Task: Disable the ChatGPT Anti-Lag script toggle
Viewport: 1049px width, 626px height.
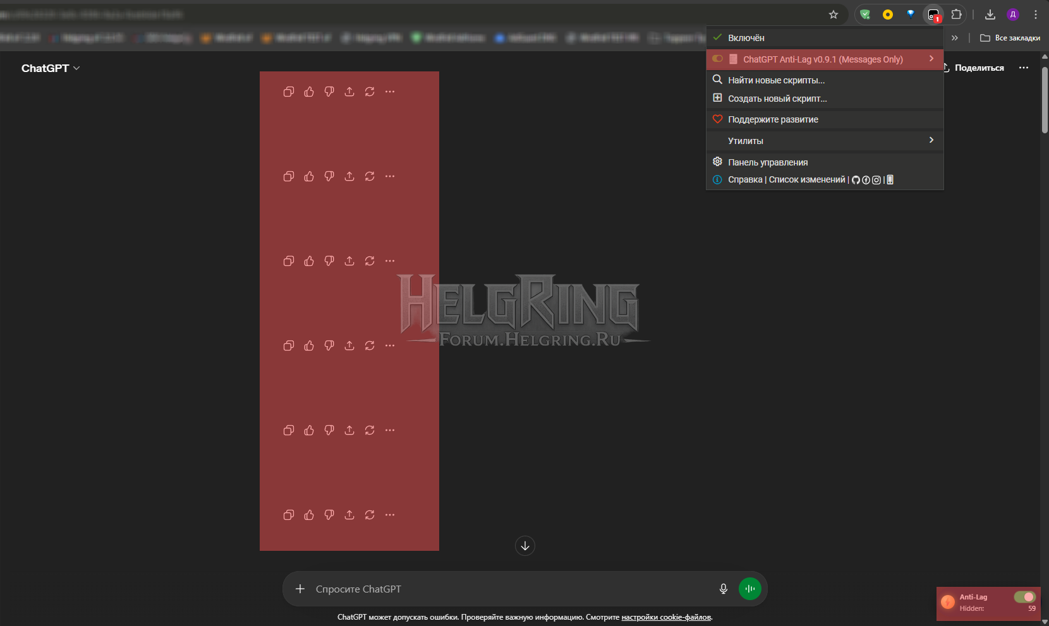Action: [717, 59]
